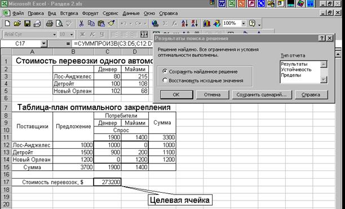Screen dimensions: 345x209
Task: Click row 17 header
Action: pyautogui.click(x=6, y=182)
